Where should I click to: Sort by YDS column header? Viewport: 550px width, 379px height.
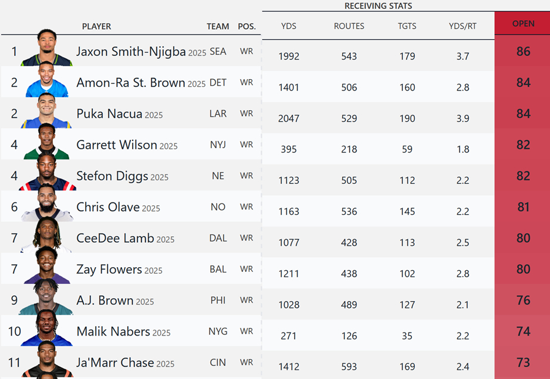[289, 26]
